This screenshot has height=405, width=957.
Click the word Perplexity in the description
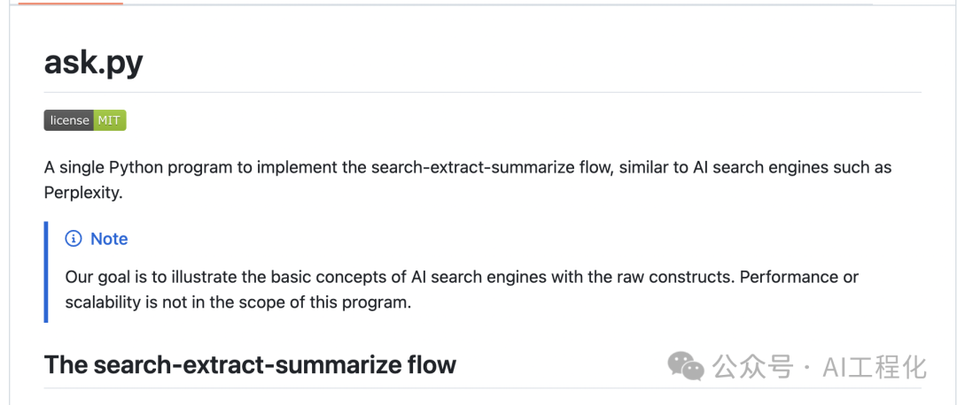click(82, 192)
